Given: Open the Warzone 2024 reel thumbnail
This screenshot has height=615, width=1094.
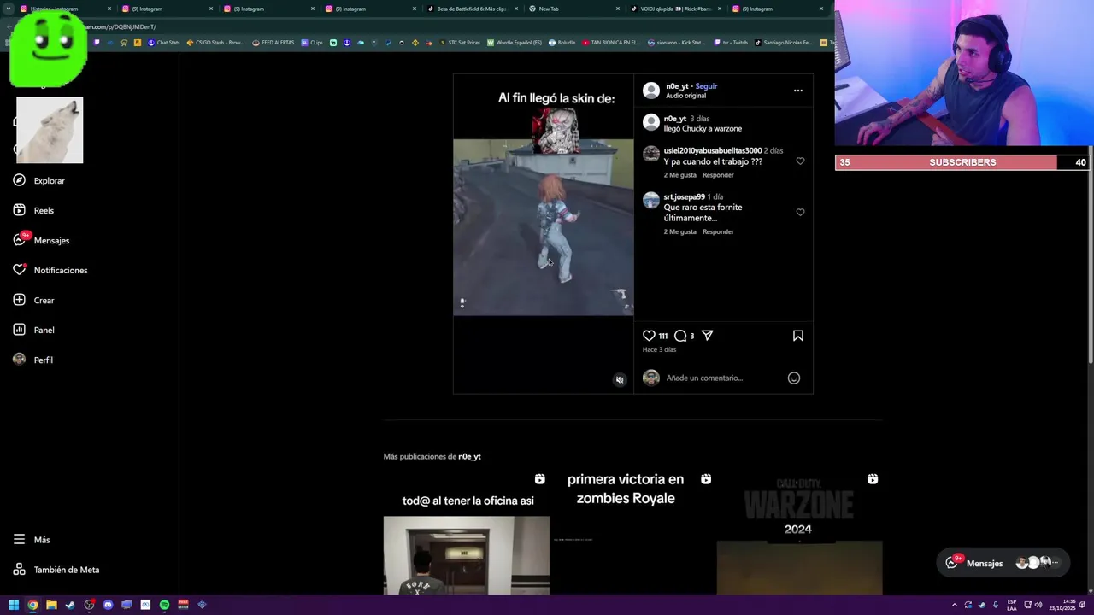Looking at the screenshot, I should coord(799,532).
